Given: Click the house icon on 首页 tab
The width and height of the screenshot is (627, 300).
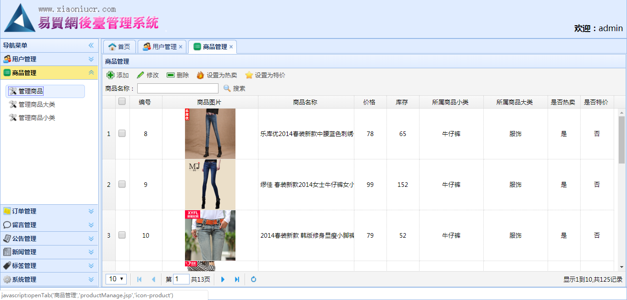Looking at the screenshot, I should [x=112, y=47].
